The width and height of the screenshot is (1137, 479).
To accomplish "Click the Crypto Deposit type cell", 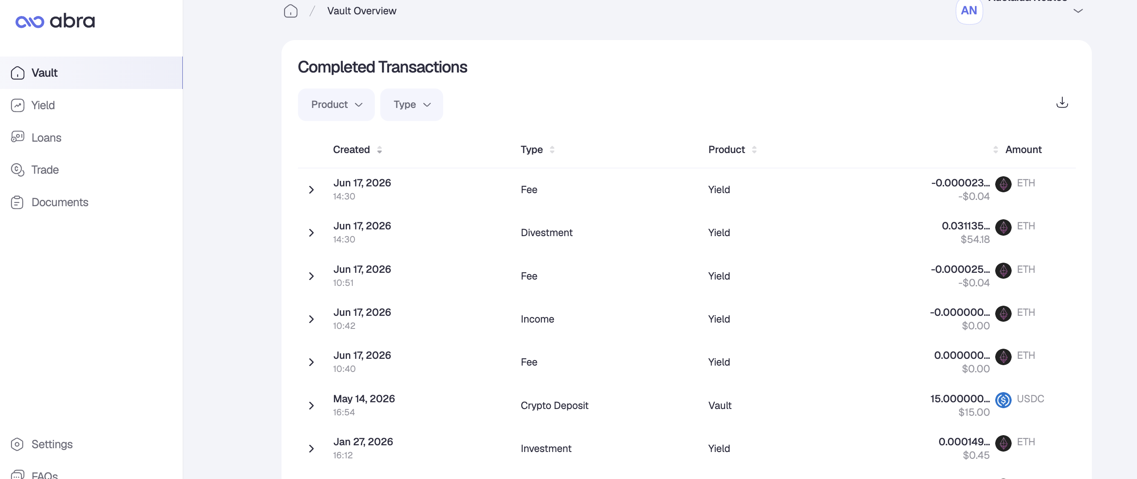I will coord(555,406).
